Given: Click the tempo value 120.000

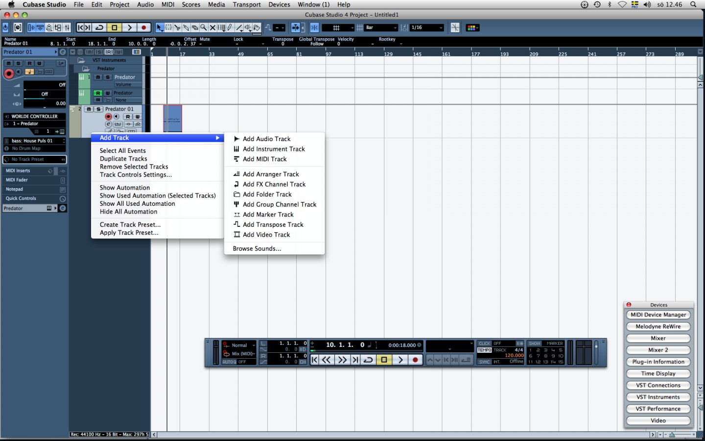Looking at the screenshot, I should click(x=514, y=356).
